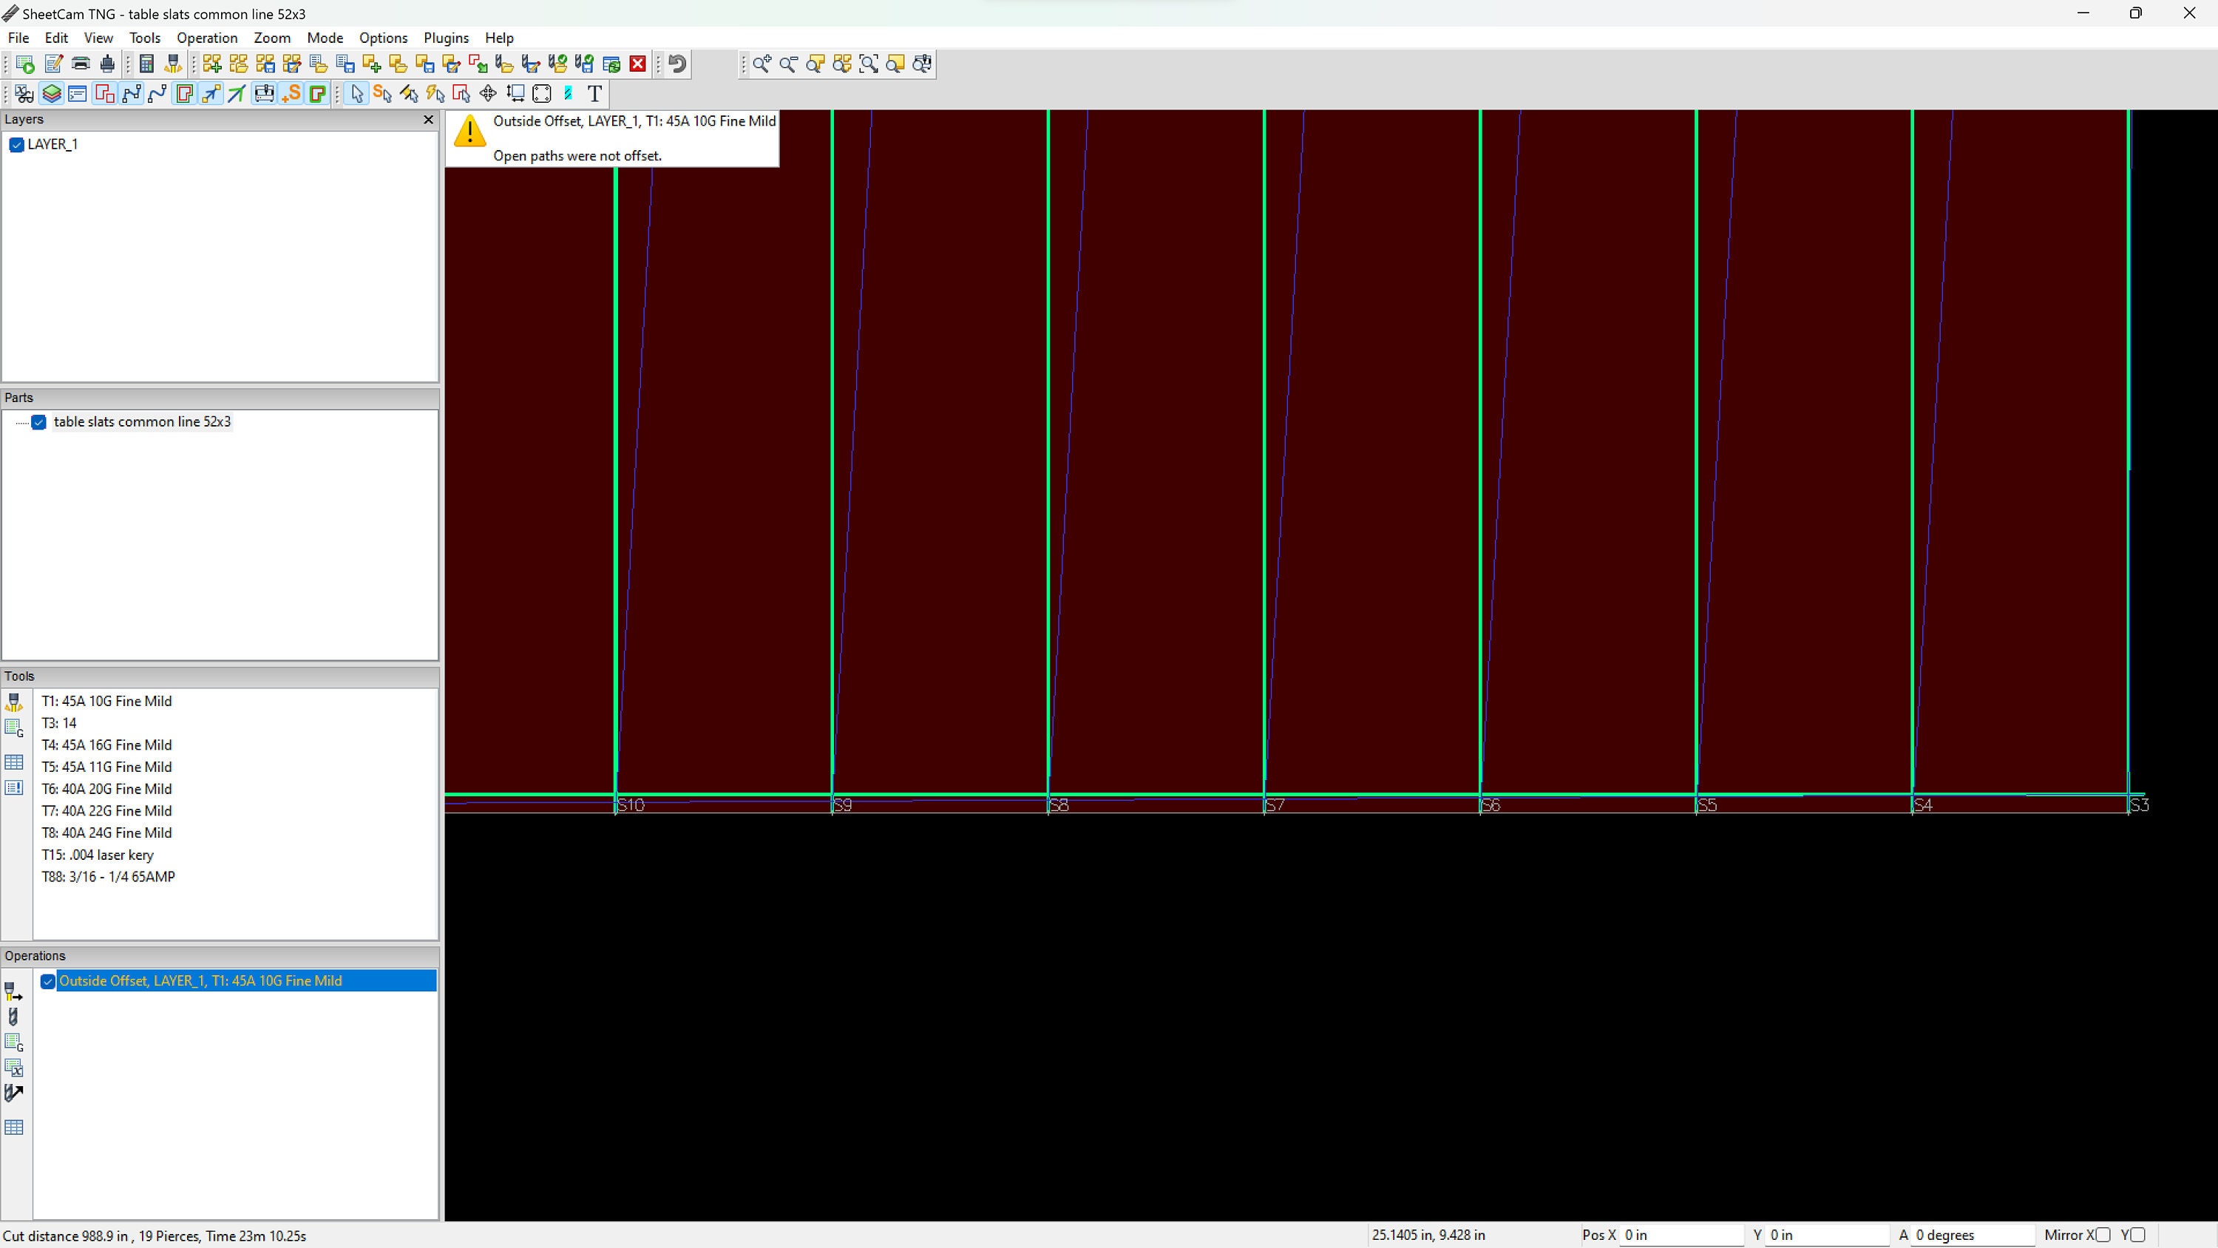
Task: Click the Pan/move crosshair tool icon
Action: pos(486,93)
